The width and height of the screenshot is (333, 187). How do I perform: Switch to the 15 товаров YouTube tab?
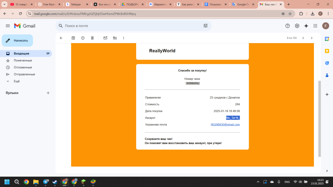tap(21, 4)
